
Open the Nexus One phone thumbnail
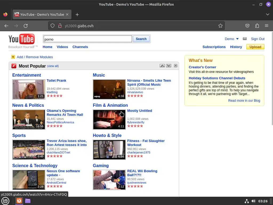(29, 180)
